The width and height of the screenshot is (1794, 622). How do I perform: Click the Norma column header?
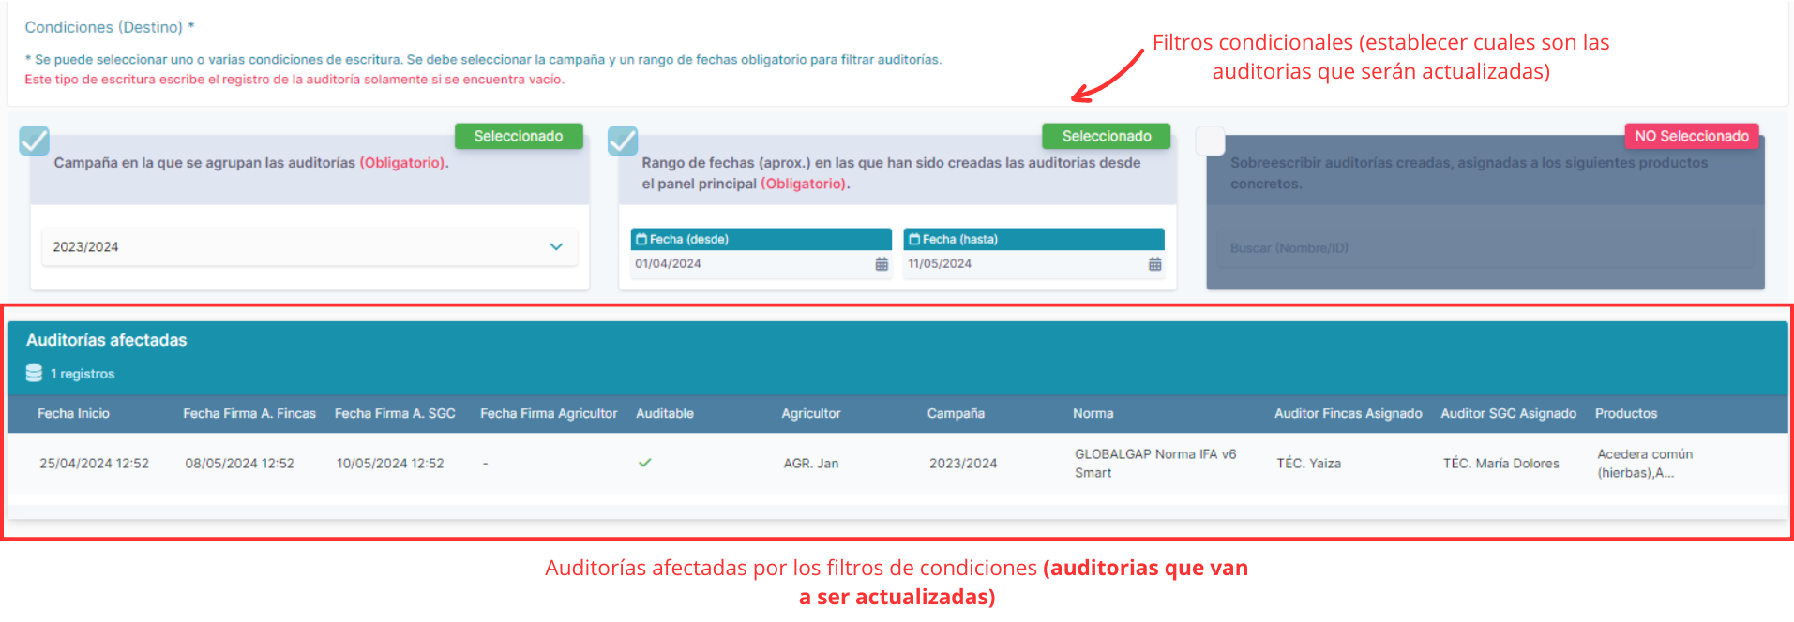pos(1093,413)
